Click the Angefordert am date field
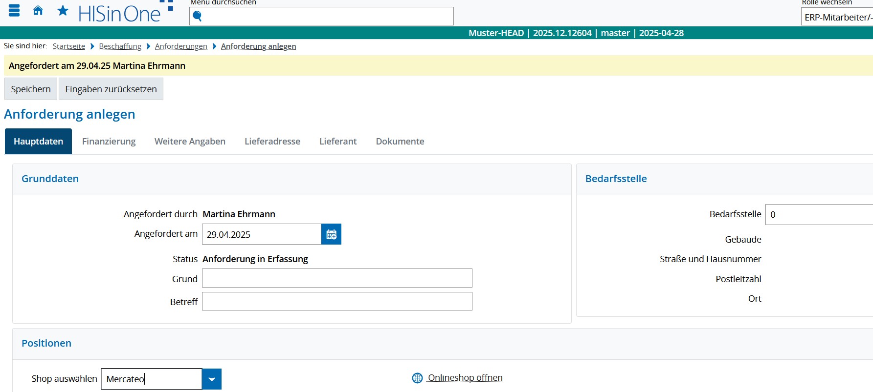873x392 pixels. 262,234
